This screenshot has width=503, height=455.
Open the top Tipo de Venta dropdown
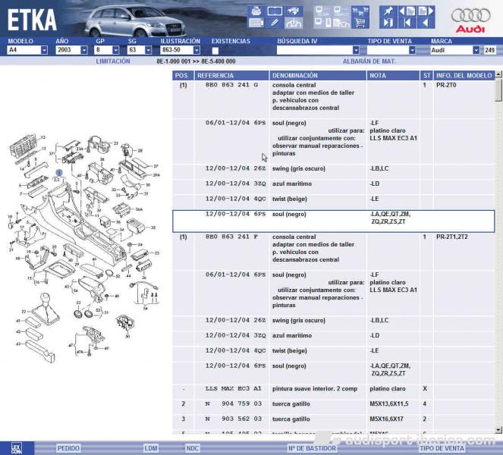pyautogui.click(x=412, y=50)
